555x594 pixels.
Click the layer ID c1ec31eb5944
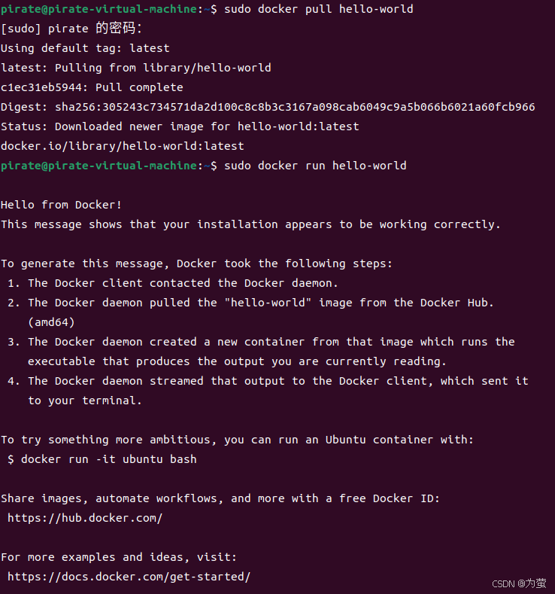[x=41, y=87]
